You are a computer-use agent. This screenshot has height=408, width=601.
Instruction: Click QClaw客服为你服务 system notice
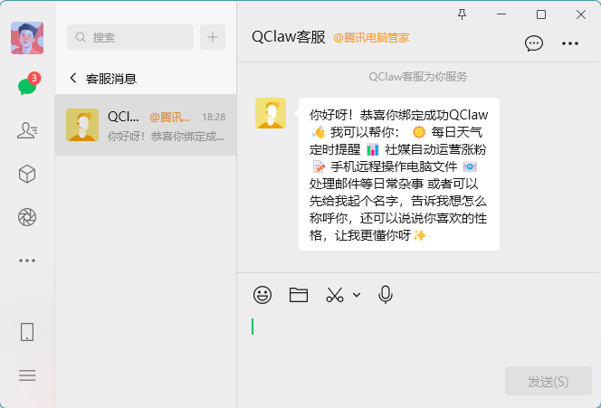[418, 77]
